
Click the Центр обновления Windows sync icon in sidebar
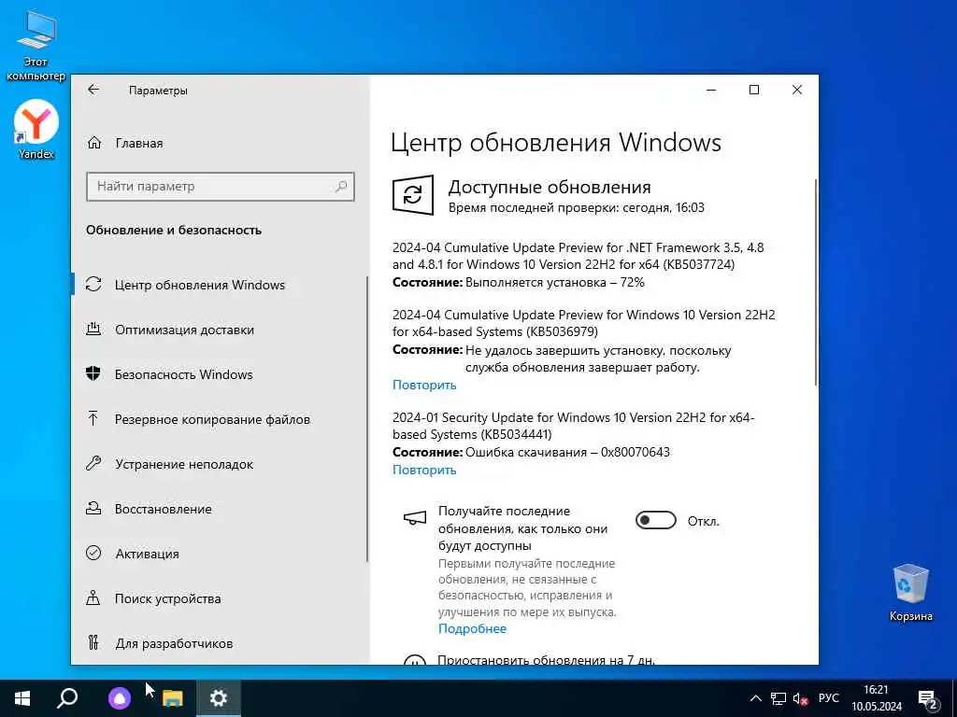93,284
